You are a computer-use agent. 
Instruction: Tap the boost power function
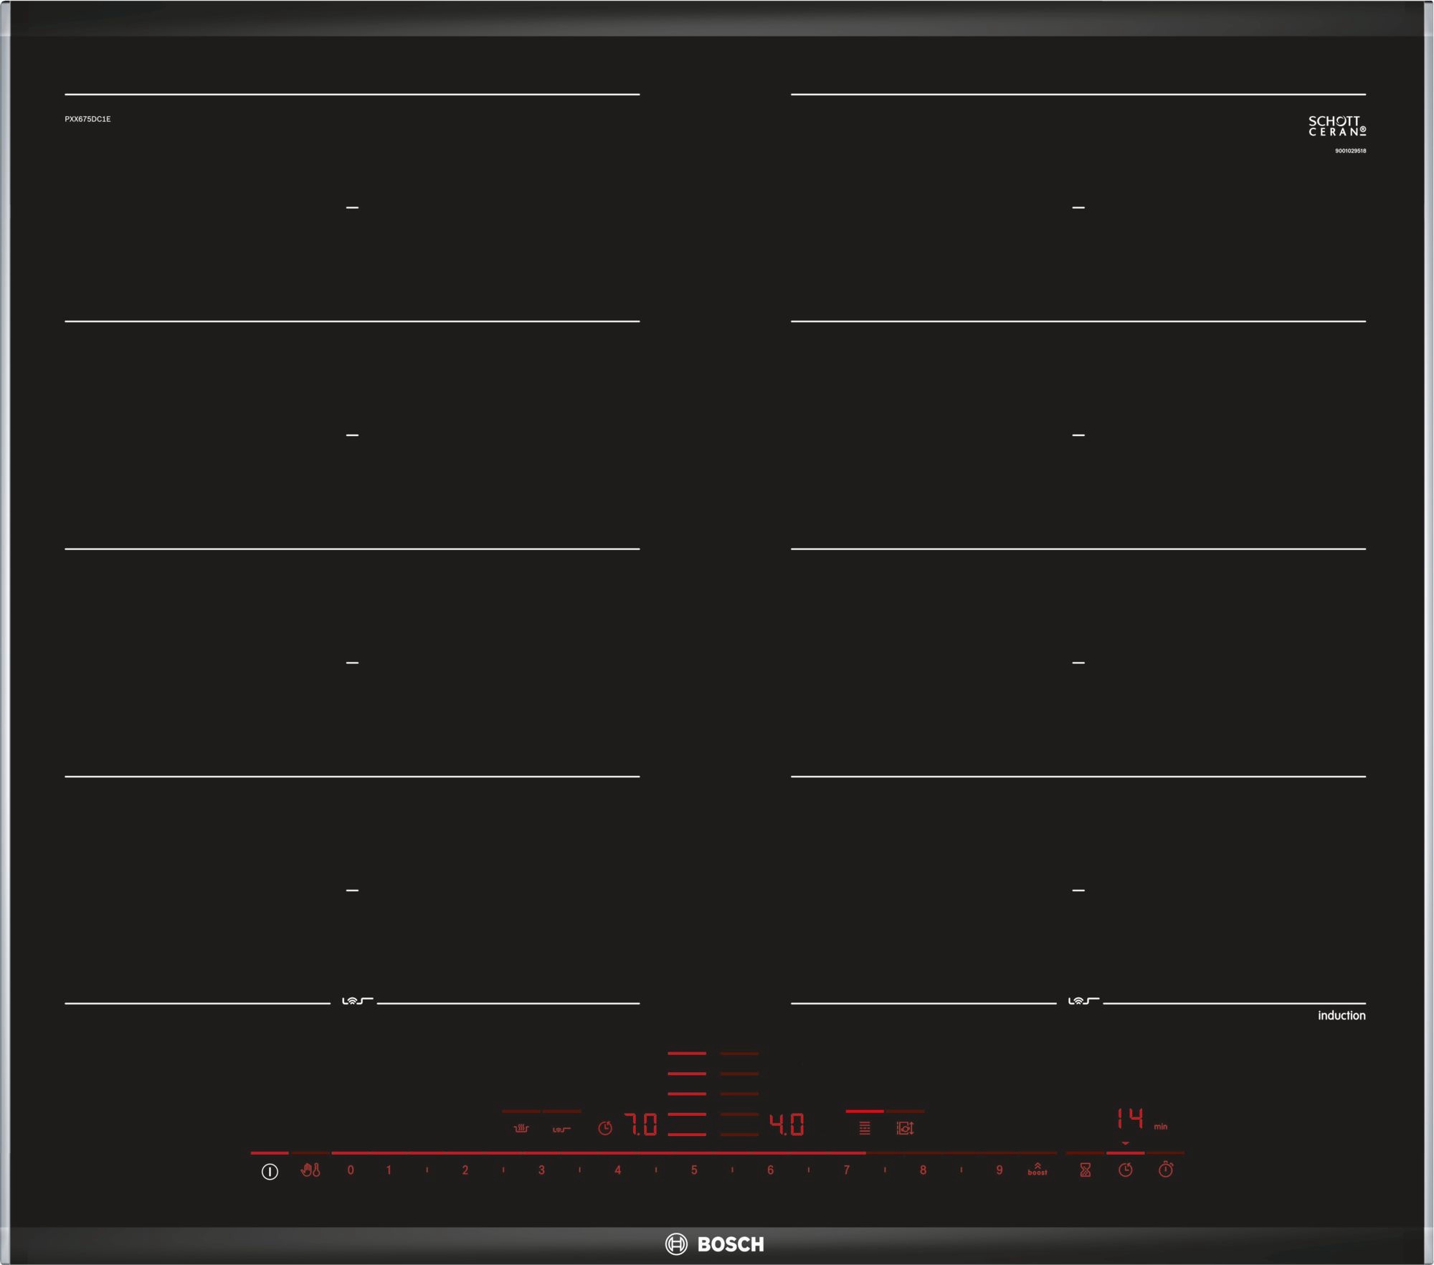1037,1170
